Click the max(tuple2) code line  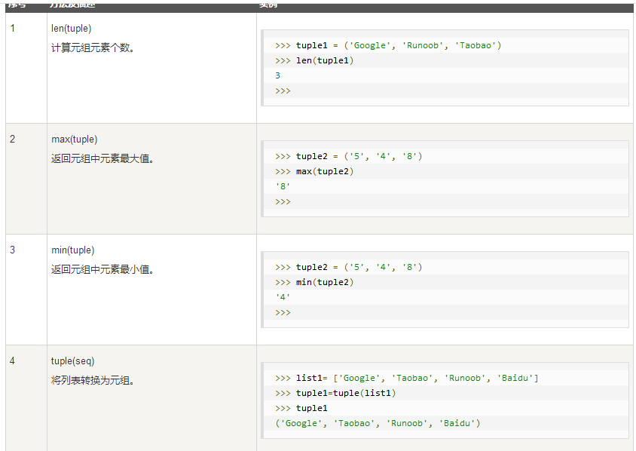[315, 171]
